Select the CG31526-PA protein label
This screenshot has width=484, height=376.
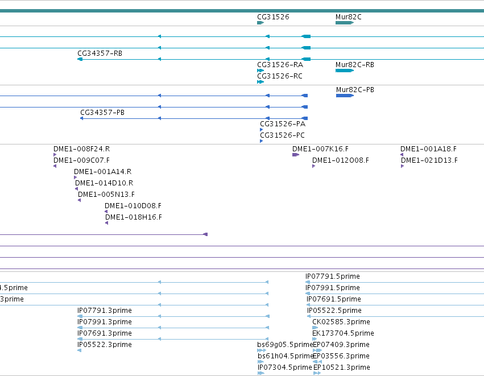coord(283,124)
